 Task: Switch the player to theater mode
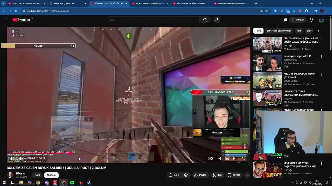(x=235, y=158)
